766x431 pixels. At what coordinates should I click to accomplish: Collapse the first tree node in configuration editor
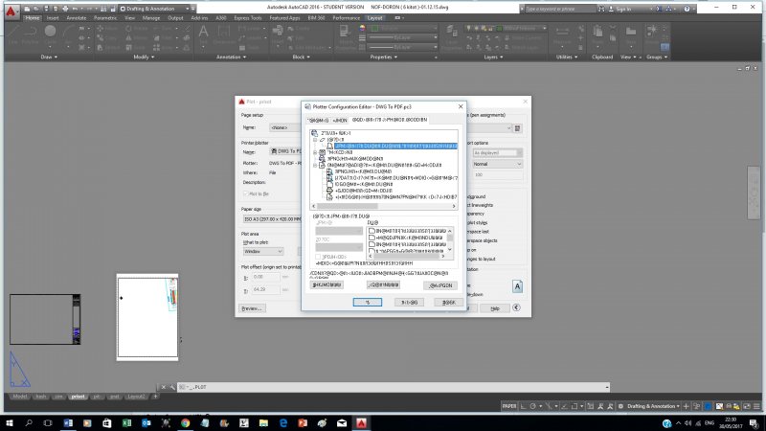coord(315,140)
